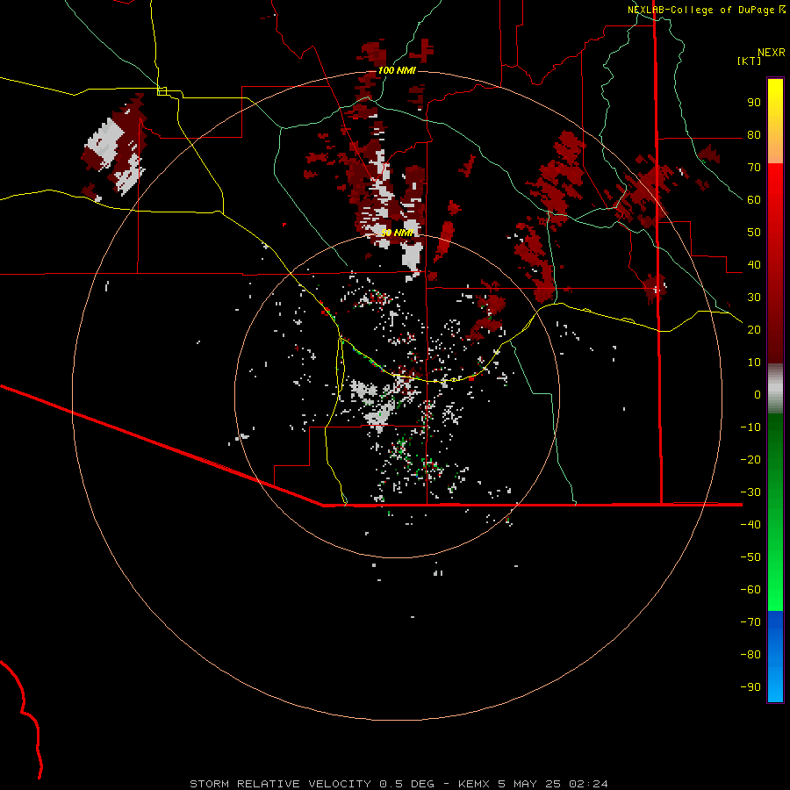The width and height of the screenshot is (790, 790).
Task: Click the -60 value on the velocity scale
Action: point(750,590)
